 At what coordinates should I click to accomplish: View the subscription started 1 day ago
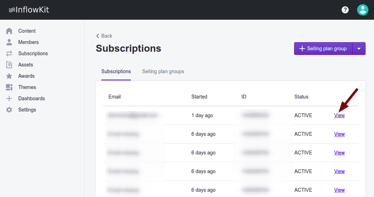[339, 115]
